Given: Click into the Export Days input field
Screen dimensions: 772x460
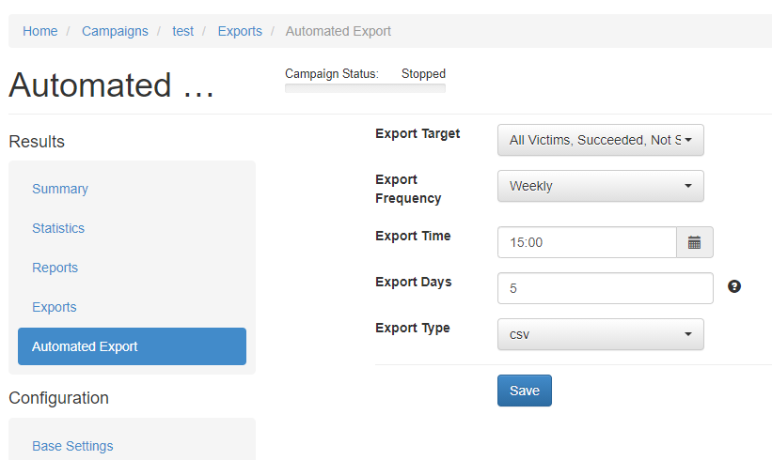Looking at the screenshot, I should click(606, 288).
